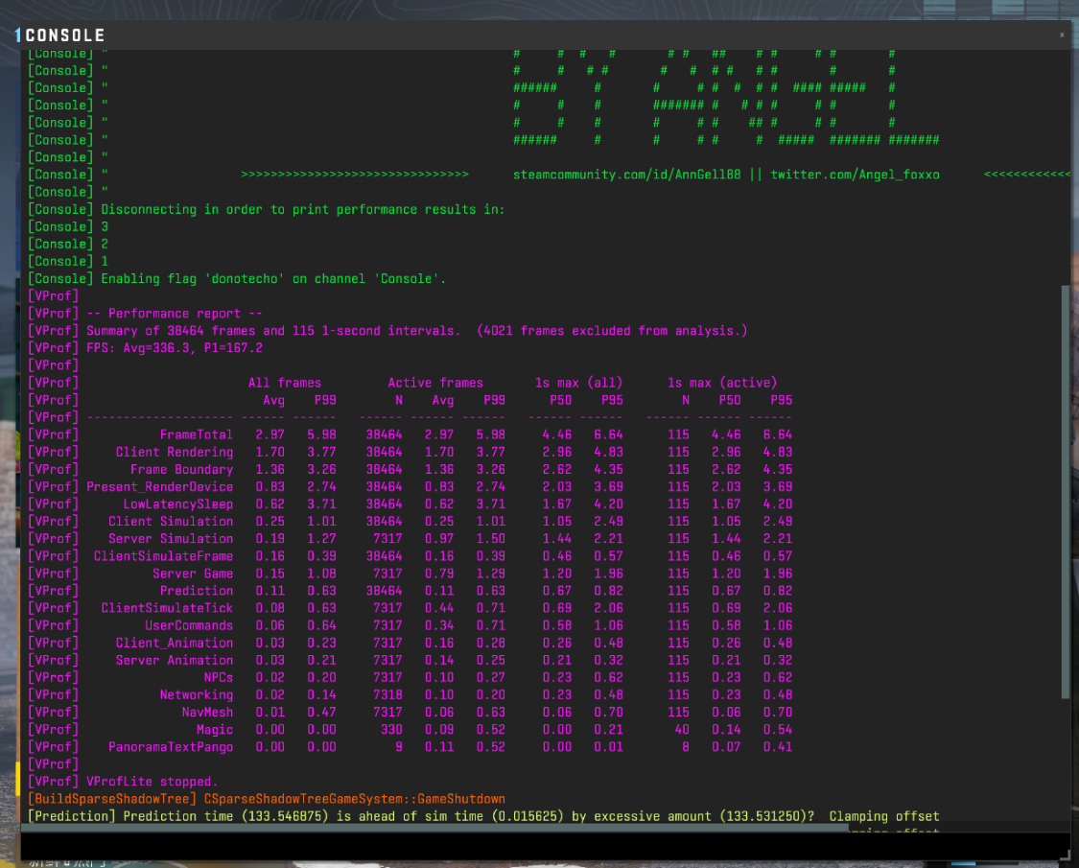Click the Server Animation row label
Viewport: 1079px width, 868px height.
pyautogui.click(x=175, y=660)
